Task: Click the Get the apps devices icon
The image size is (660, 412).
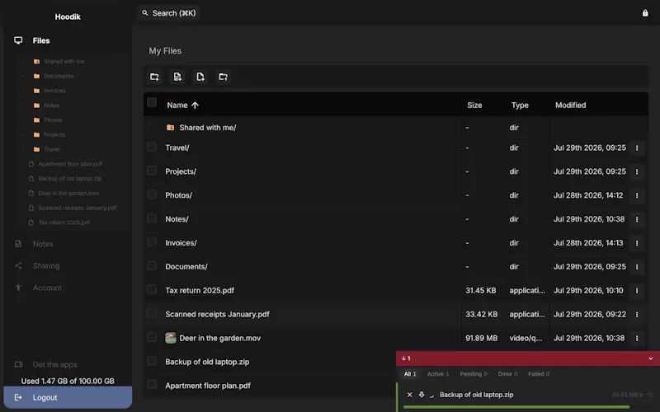Action: coord(18,364)
